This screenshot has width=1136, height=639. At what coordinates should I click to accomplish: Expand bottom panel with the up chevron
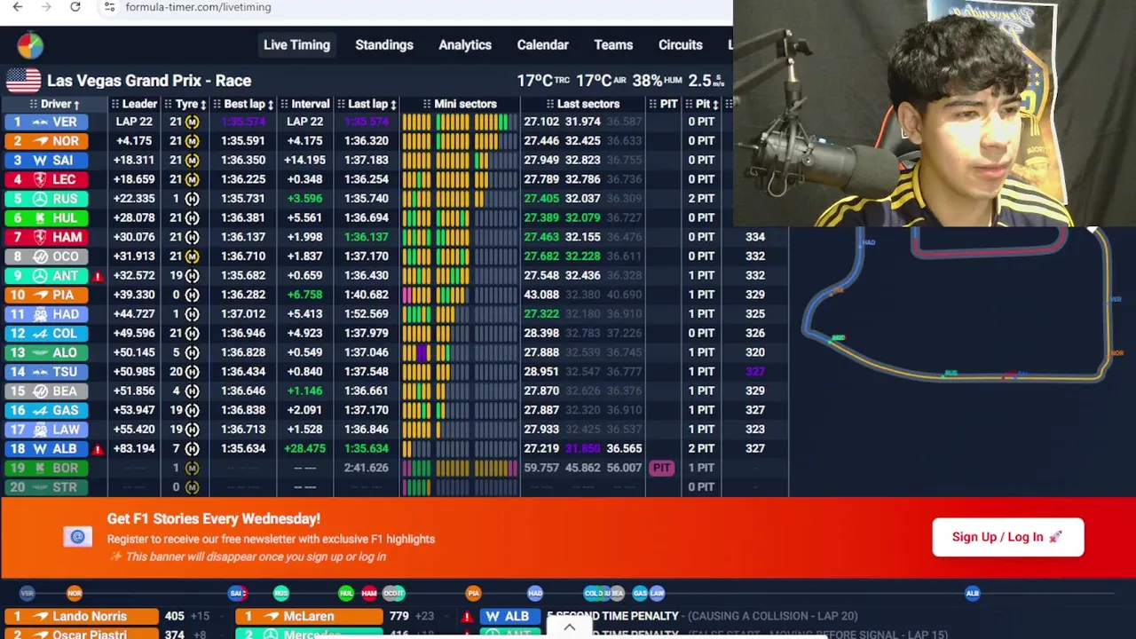point(569,627)
